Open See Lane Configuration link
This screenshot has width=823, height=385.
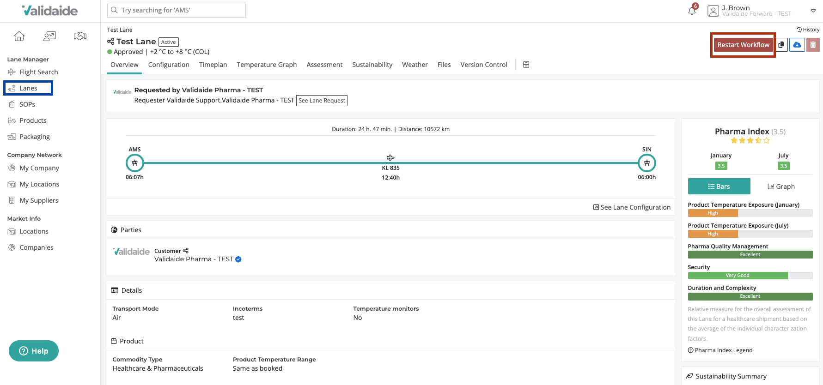[x=632, y=207]
